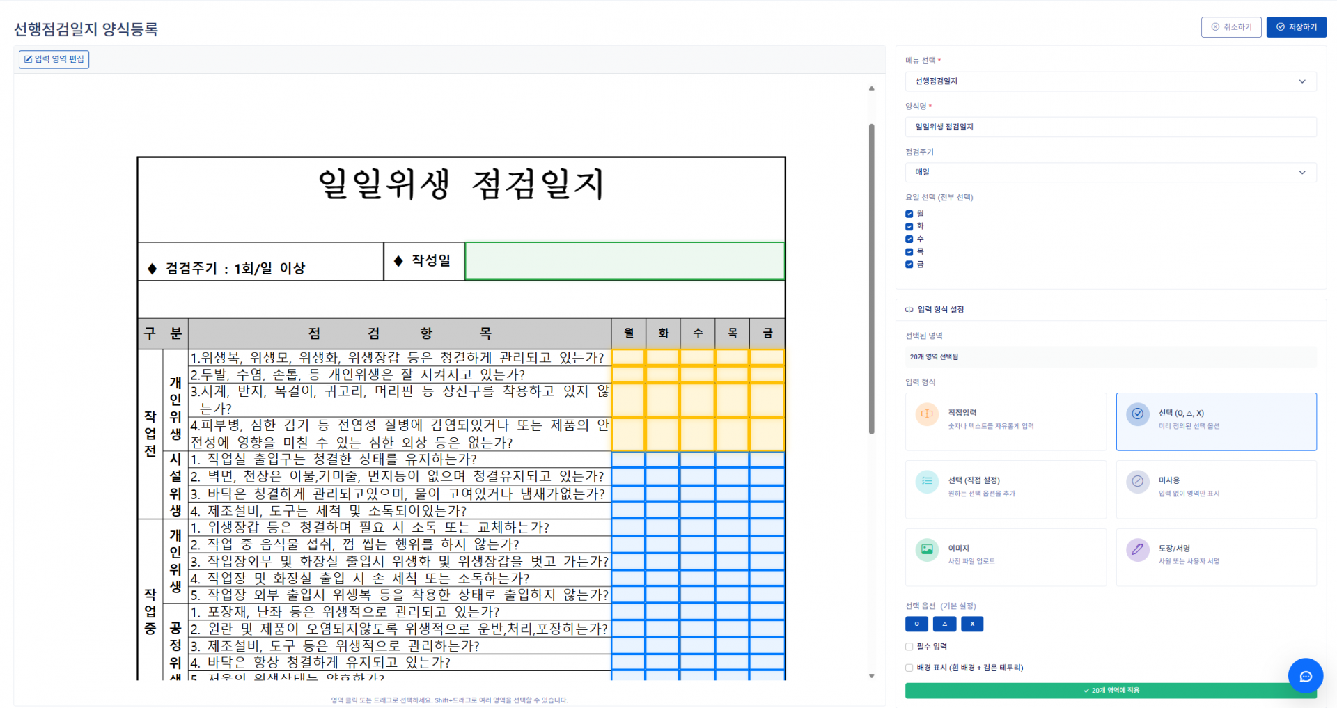Click the 취소하기 cancel button
1337x708 pixels.
coord(1231,27)
